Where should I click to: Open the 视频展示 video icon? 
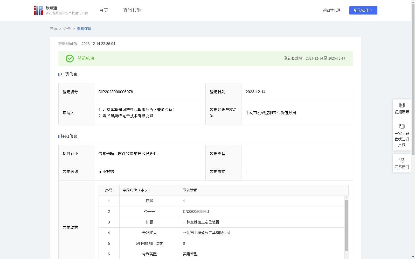pos(402,105)
